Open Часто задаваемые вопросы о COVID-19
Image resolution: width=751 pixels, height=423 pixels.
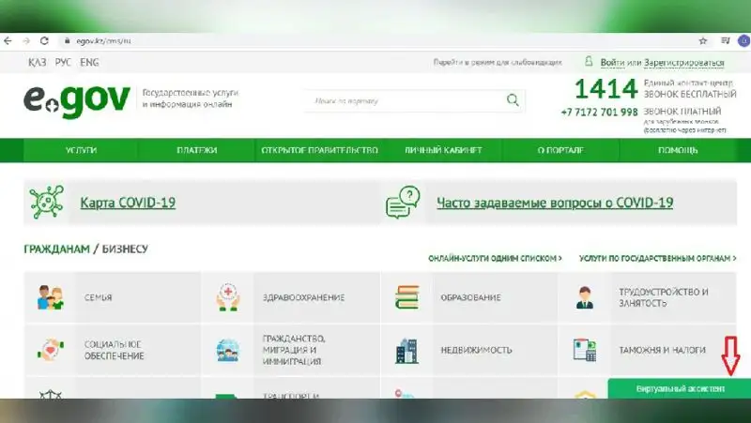click(555, 203)
